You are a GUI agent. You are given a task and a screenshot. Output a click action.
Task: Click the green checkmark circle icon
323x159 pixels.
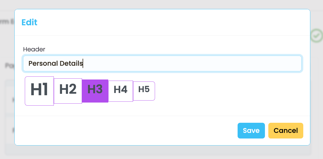[x=317, y=36]
